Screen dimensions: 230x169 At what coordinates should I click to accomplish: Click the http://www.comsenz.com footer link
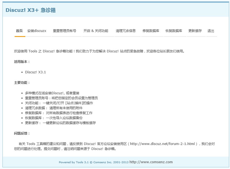pyautogui.click(x=151, y=162)
